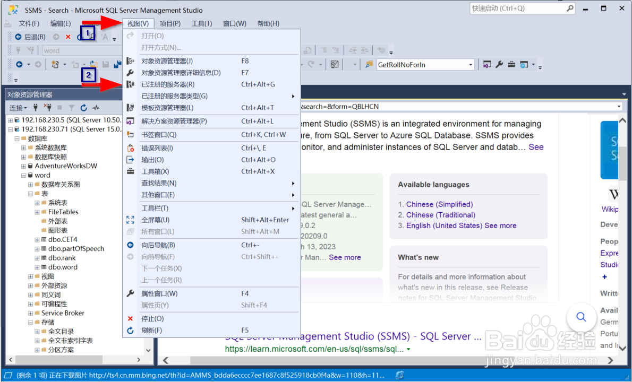632x382 pixels.
Task: Expand the 192.168.230.5 server node
Action: click(x=10, y=120)
